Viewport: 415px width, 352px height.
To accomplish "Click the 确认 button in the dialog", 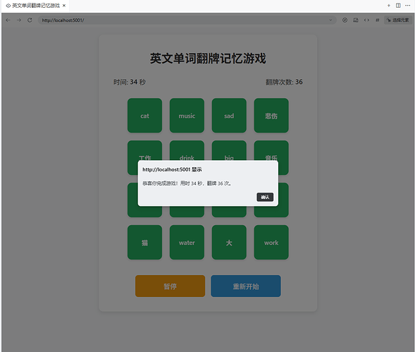I will [265, 197].
